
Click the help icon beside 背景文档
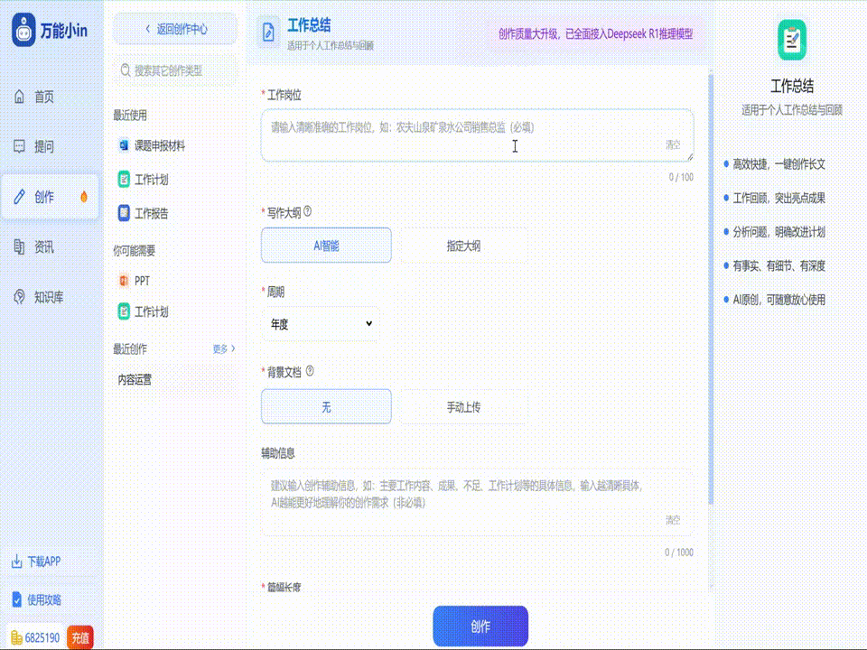point(310,371)
